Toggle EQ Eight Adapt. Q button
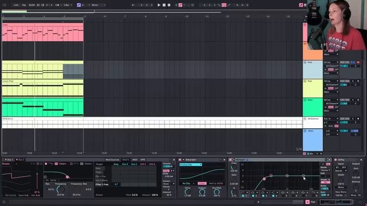The image size is (367, 206). tap(325, 182)
